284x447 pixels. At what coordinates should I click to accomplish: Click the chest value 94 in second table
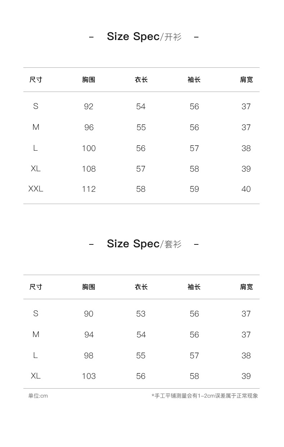pos(89,335)
